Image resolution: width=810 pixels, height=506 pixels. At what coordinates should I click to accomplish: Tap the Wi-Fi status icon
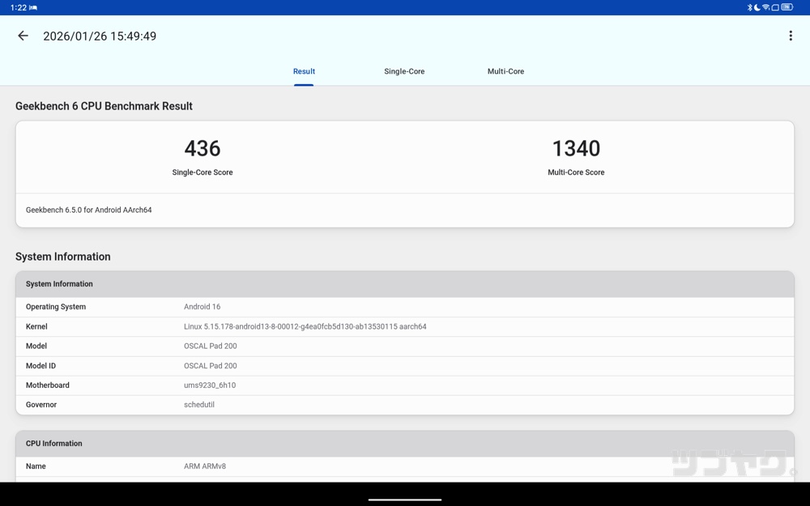click(765, 6)
